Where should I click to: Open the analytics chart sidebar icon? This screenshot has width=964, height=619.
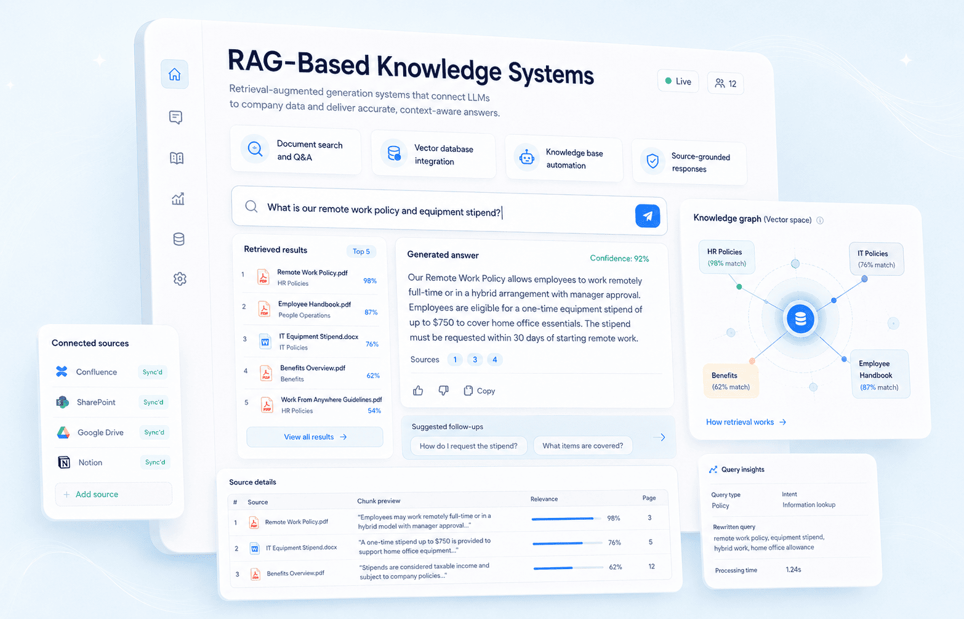(178, 199)
